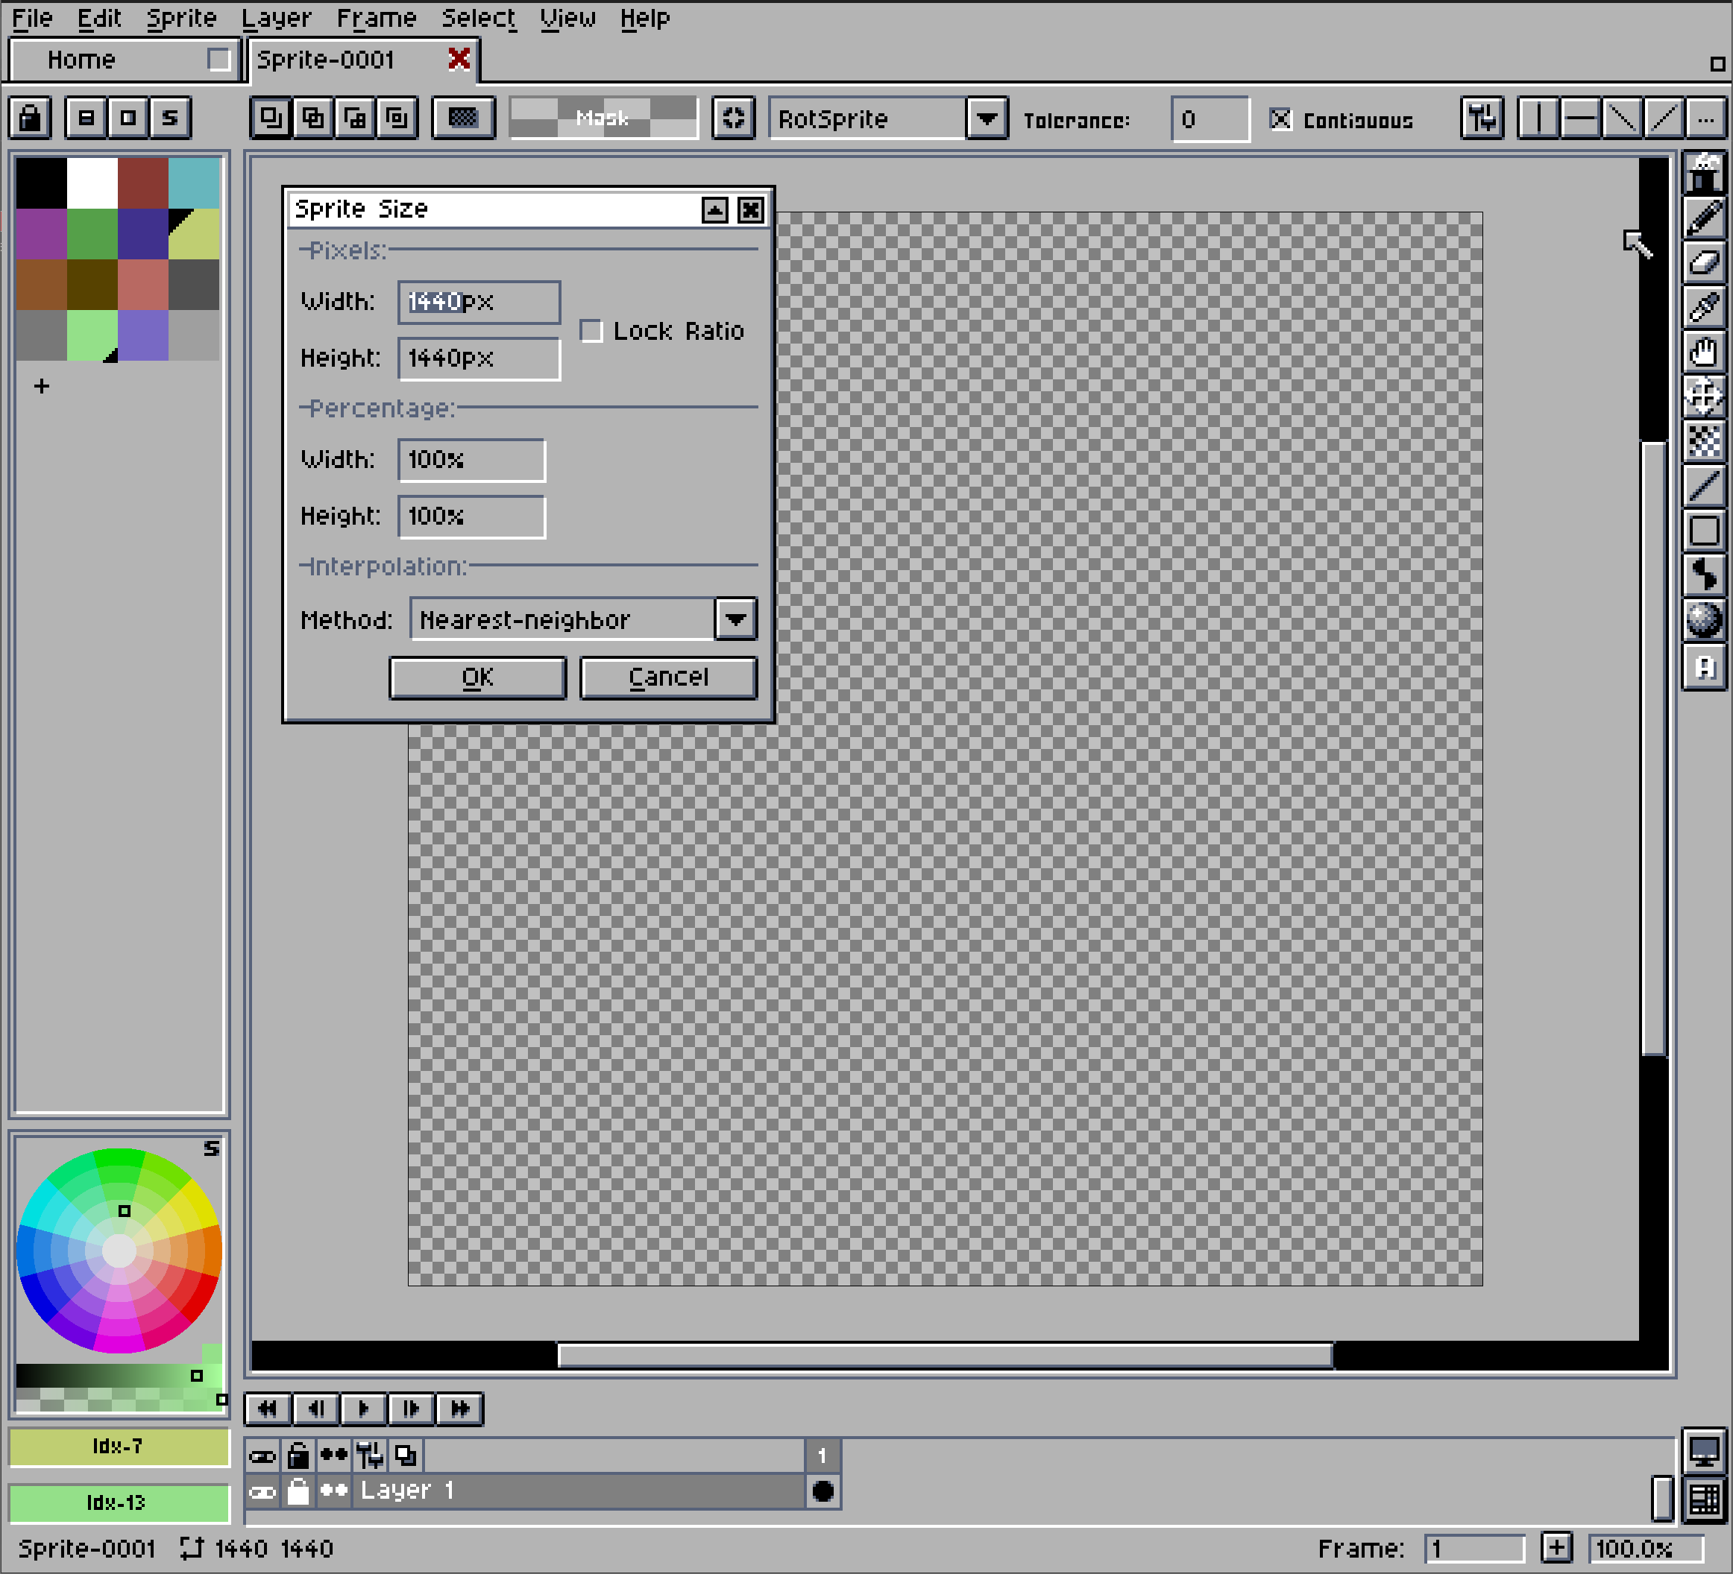
Task: Click the horizontal canvas scrollbar
Action: point(946,1356)
